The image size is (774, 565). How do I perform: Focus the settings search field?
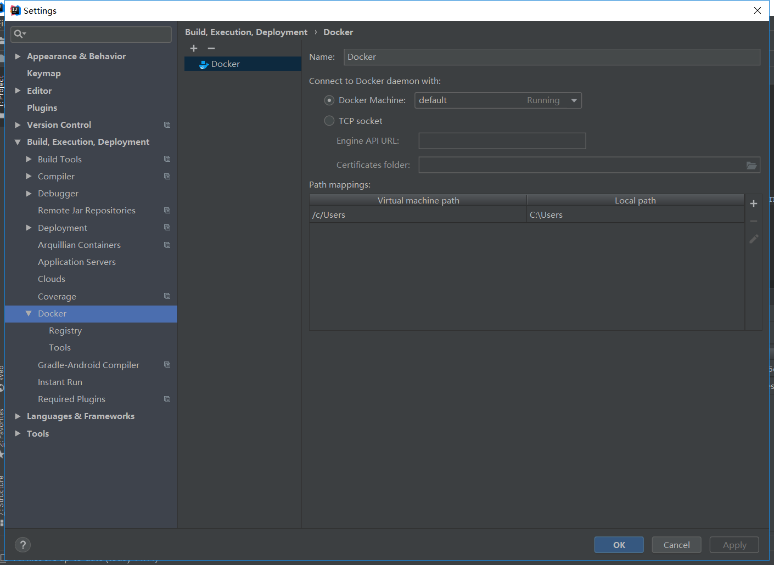(91, 34)
